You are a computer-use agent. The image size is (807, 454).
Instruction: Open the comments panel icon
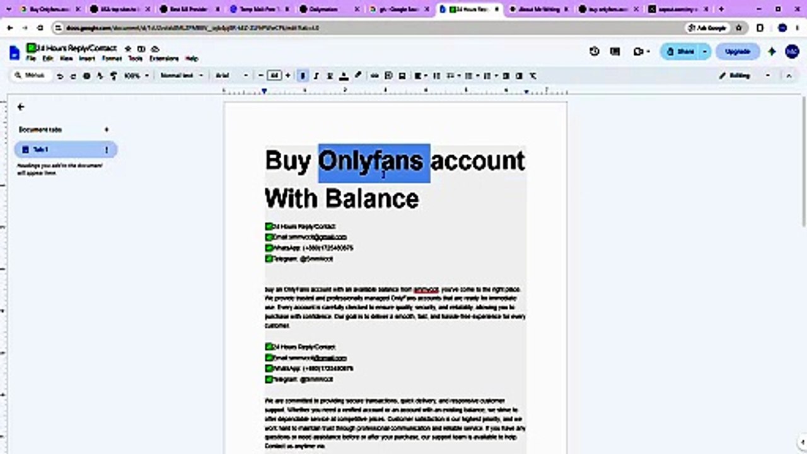pyautogui.click(x=615, y=52)
